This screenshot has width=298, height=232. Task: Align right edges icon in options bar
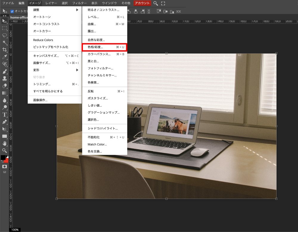point(143,11)
